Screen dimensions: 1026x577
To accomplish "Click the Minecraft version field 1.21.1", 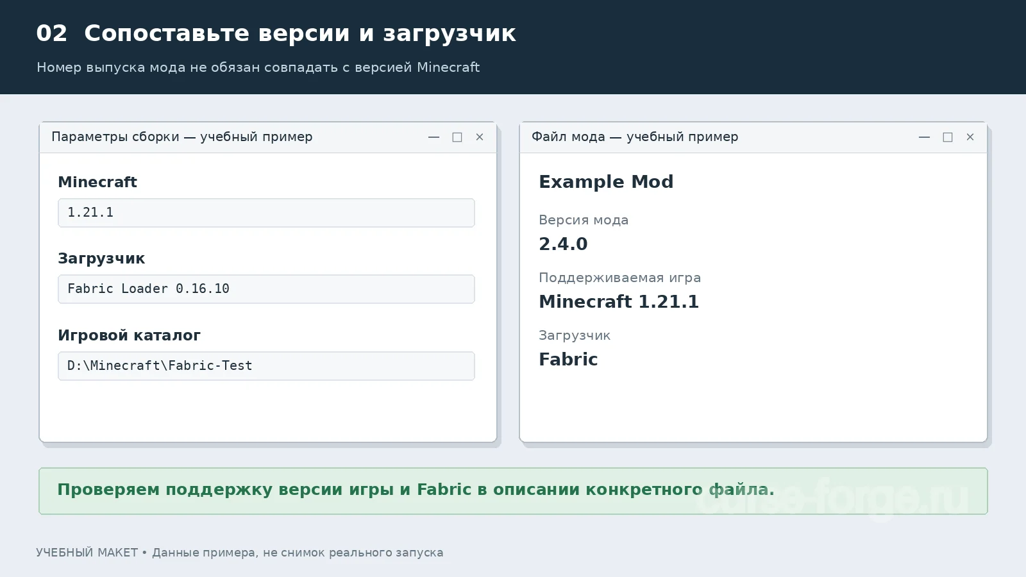I will (x=266, y=213).
